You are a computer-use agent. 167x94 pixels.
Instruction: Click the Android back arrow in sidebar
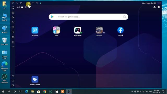[x=13, y=75]
